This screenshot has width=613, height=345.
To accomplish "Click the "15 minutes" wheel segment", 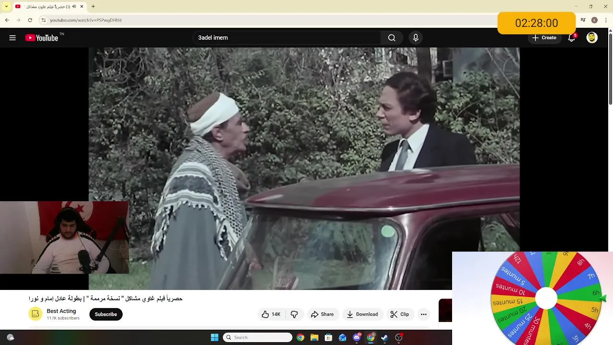I will (x=508, y=302).
